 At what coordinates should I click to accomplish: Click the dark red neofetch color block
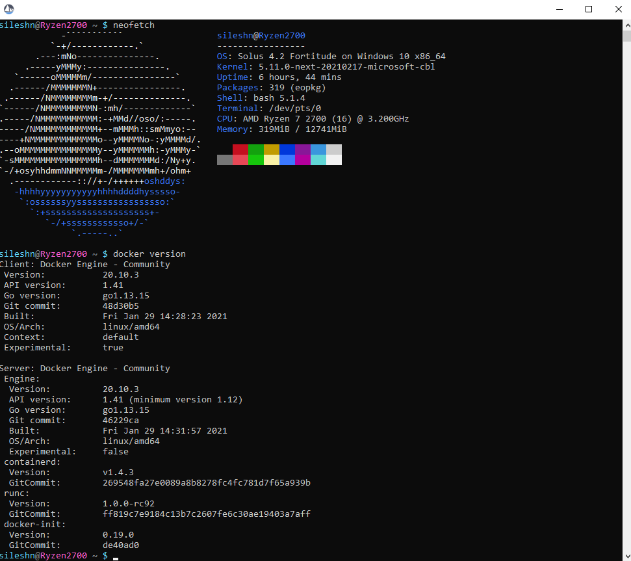tap(240, 150)
